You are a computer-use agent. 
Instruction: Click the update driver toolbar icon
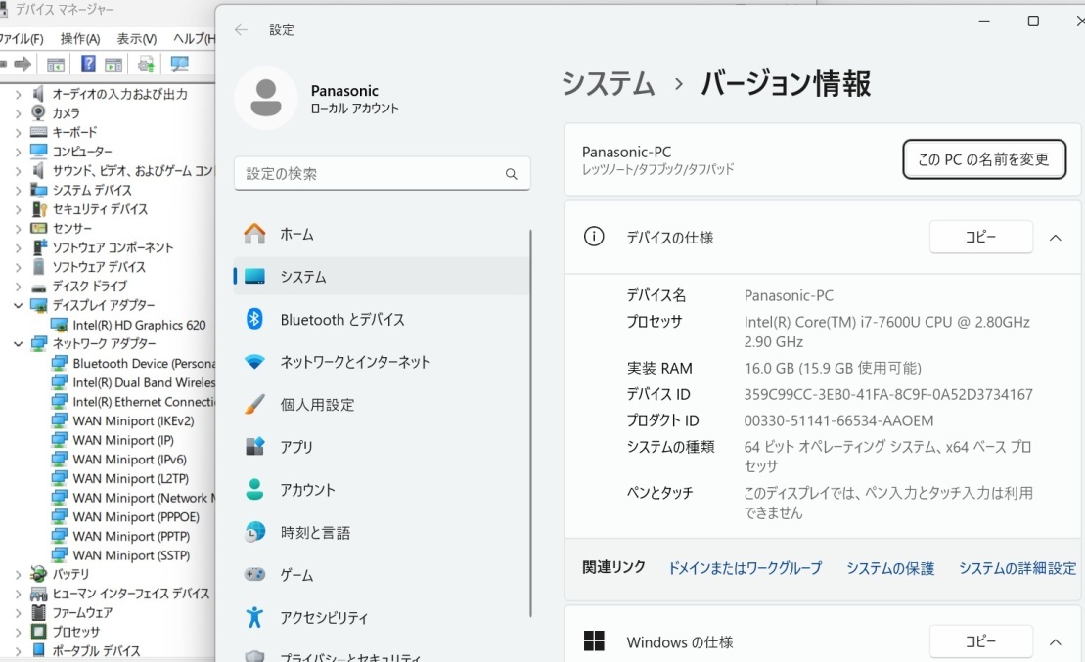146,65
